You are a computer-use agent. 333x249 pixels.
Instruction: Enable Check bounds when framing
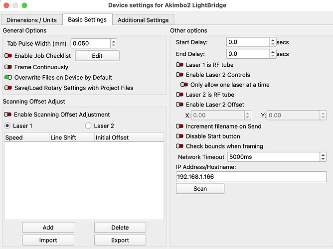(x=179, y=146)
